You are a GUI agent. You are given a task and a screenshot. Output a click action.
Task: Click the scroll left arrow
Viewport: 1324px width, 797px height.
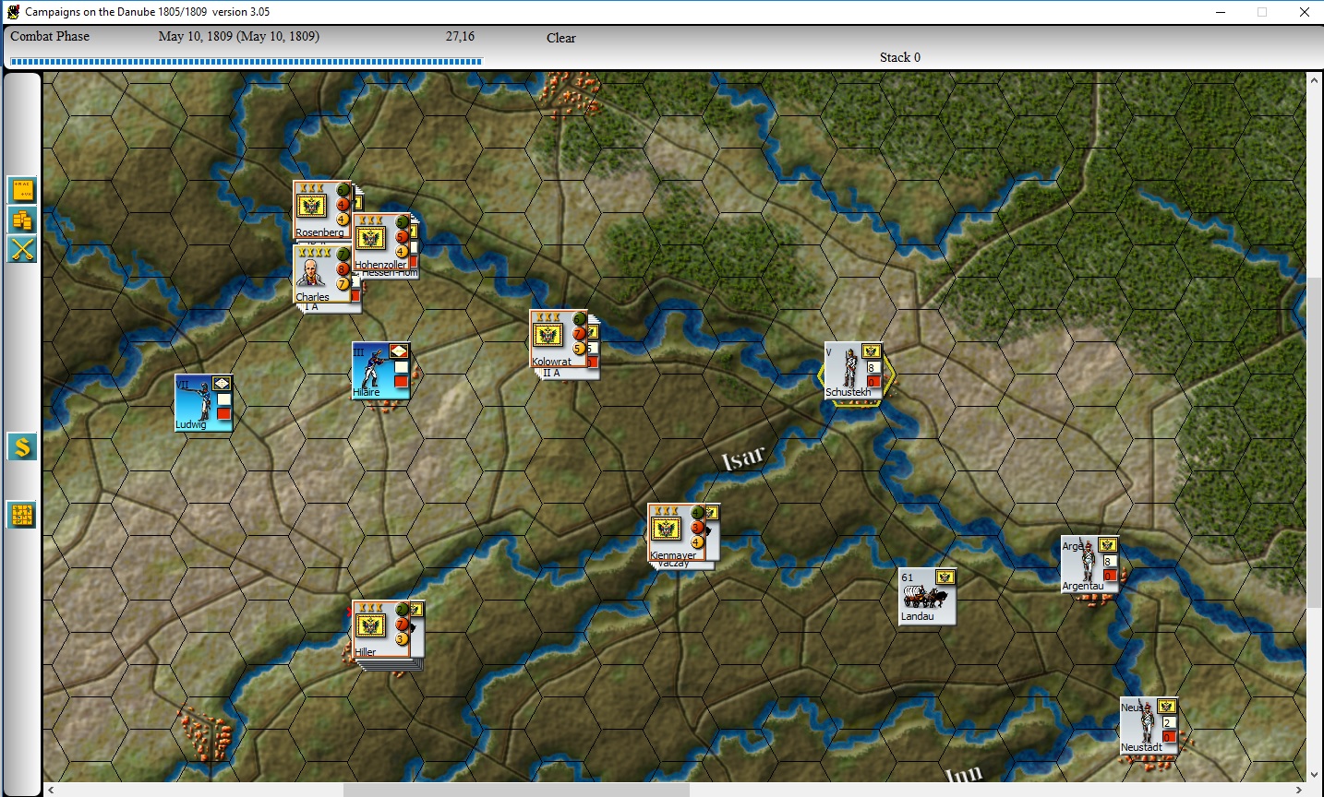pos(51,790)
